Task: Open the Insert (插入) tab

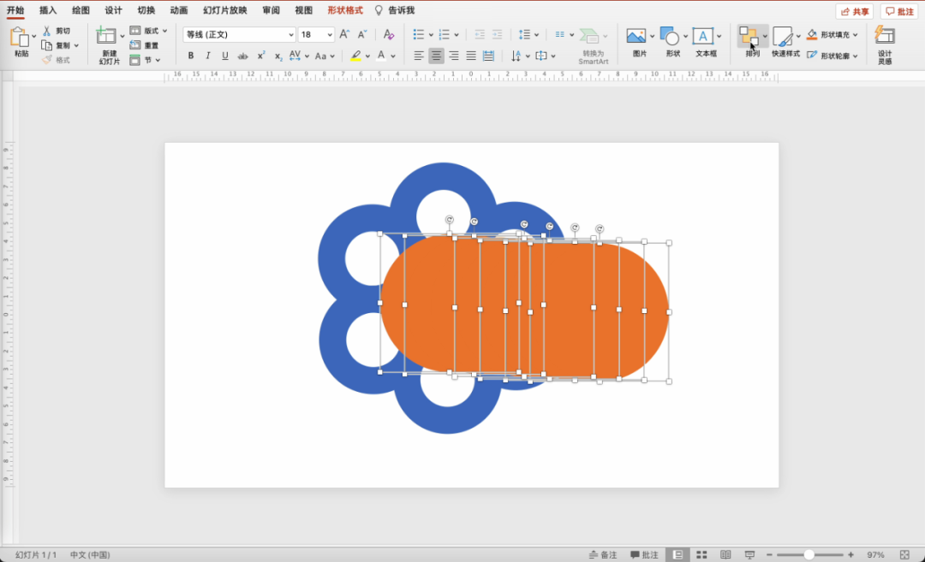Action: 48,10
